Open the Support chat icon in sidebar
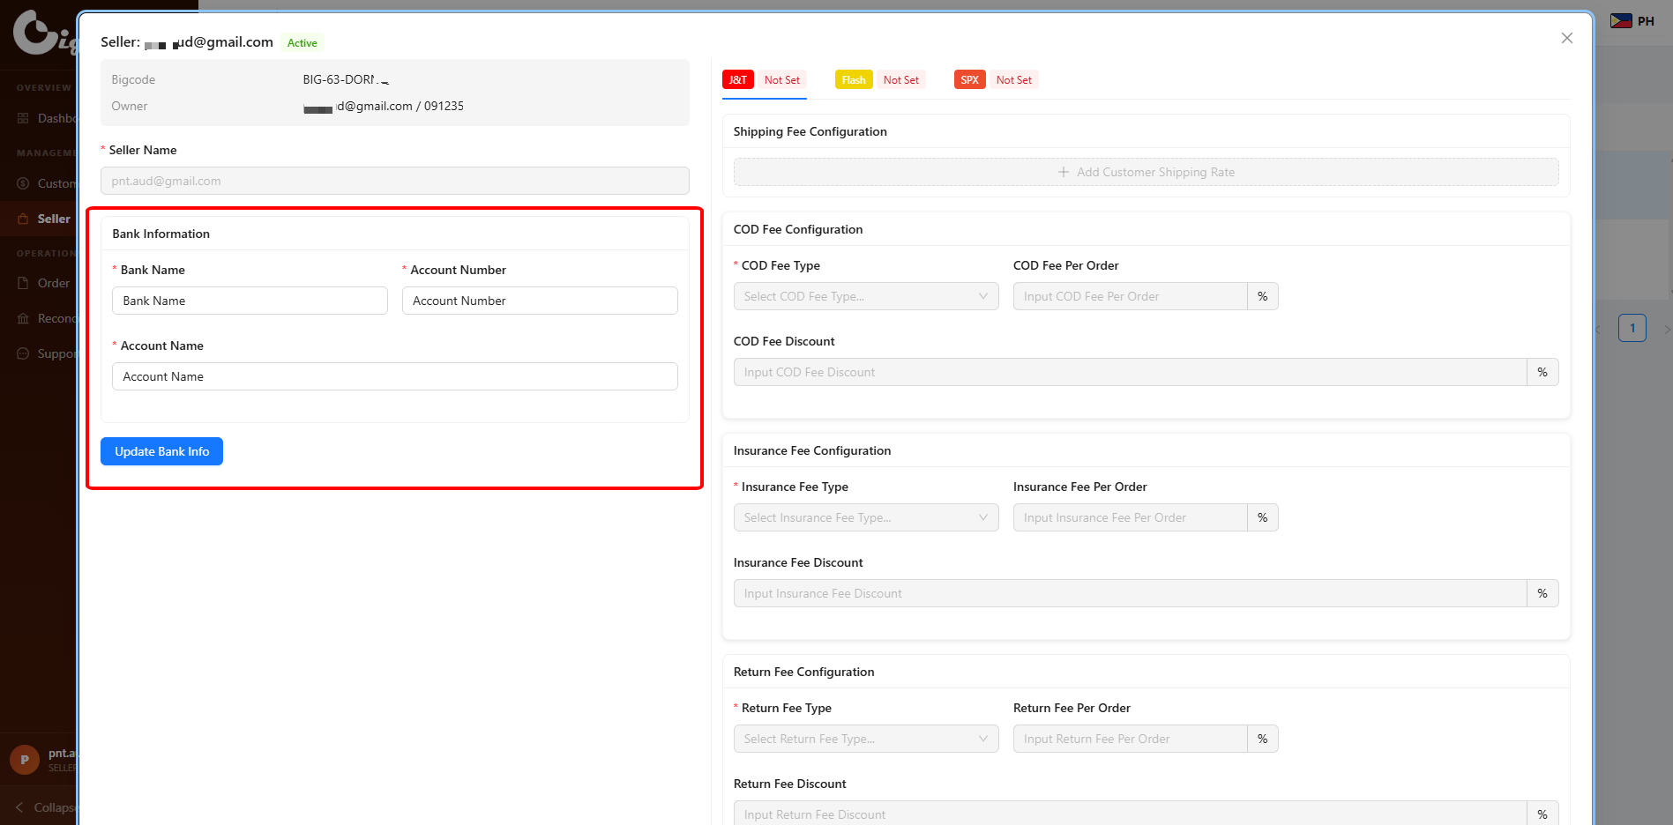The height and width of the screenshot is (825, 1673). click(23, 353)
